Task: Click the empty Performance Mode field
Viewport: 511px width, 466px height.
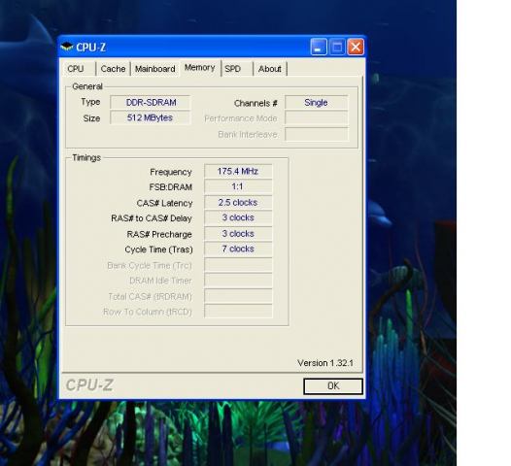Action: pos(316,117)
